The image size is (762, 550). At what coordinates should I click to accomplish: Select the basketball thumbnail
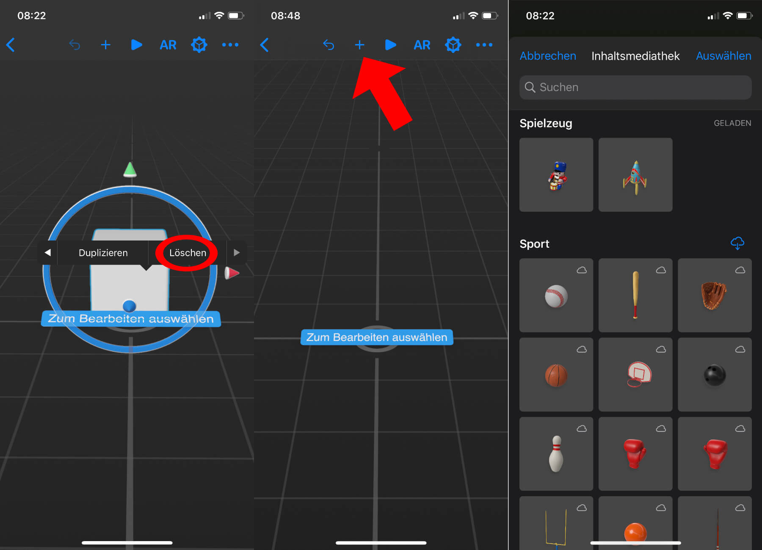[x=556, y=374]
